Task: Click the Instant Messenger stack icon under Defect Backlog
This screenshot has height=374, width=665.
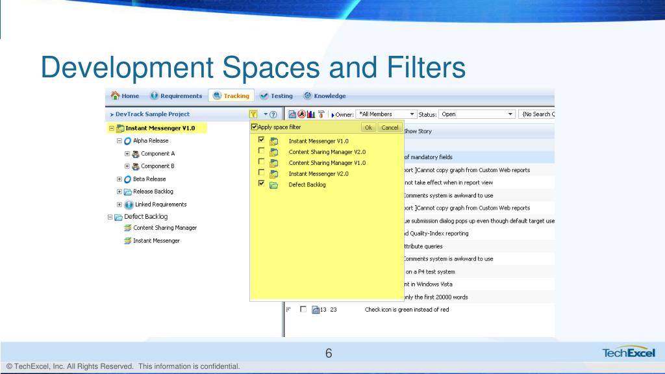Action: [x=128, y=241]
